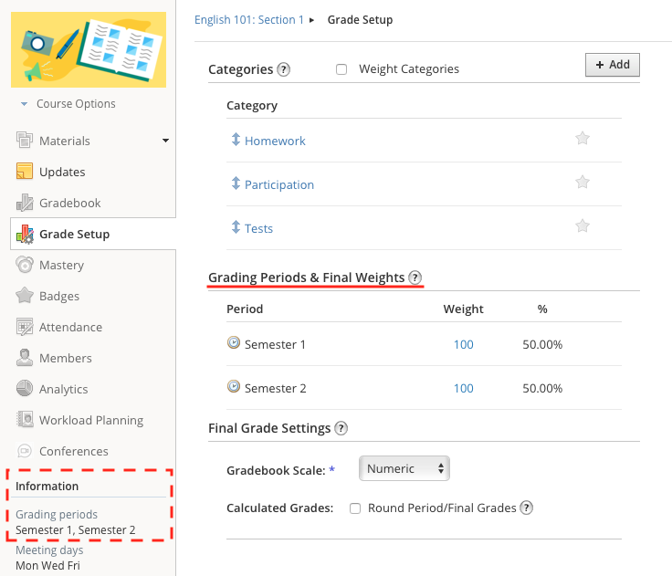Open the Gradebook Scale dropdown
Screen dimensions: 672x576
(404, 469)
